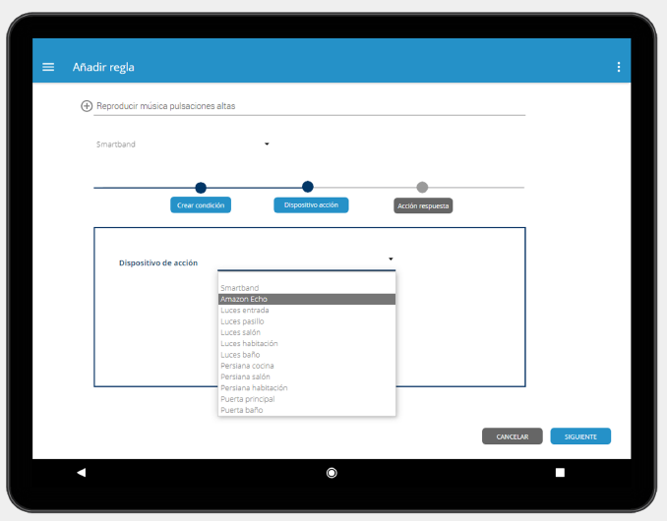
Task: Choose Luces entrada from the device list
Action: [307, 311]
